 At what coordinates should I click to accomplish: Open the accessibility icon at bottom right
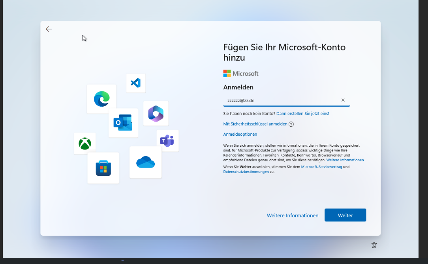click(x=374, y=245)
